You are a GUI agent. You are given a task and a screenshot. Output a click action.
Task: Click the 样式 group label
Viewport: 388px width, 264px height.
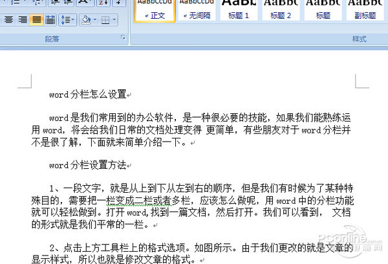[360, 39]
